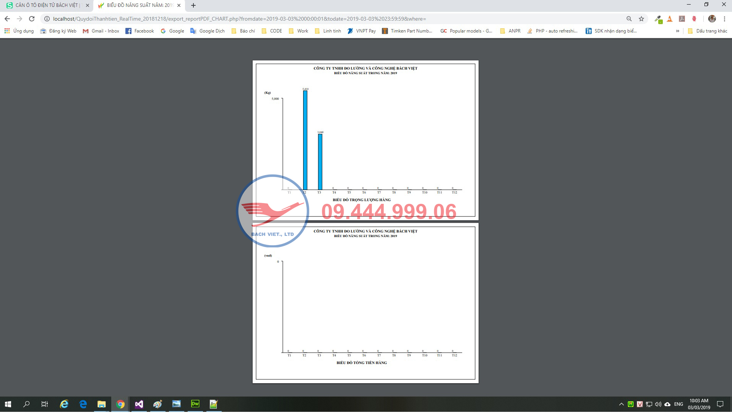The width and height of the screenshot is (732, 413).
Task: Click the '5,410' value above the T2 bar
Action: pyautogui.click(x=305, y=89)
